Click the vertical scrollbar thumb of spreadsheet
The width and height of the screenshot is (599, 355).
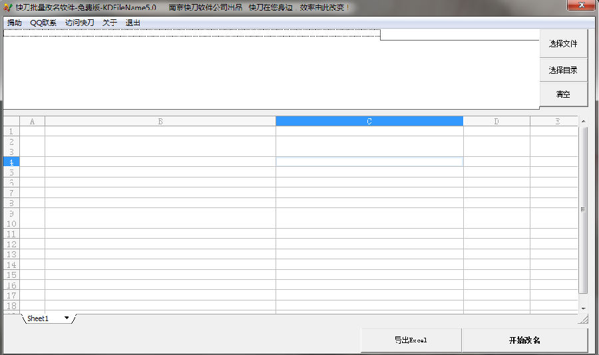[x=583, y=210]
